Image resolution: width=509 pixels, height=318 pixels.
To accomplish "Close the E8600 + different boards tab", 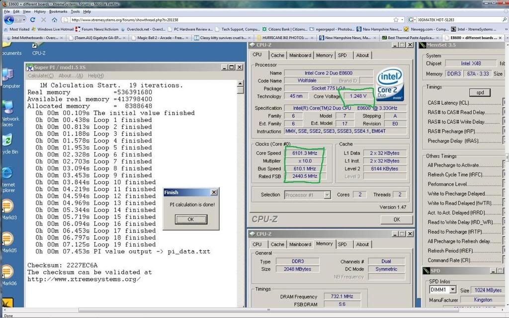I will [x=500, y=38].
